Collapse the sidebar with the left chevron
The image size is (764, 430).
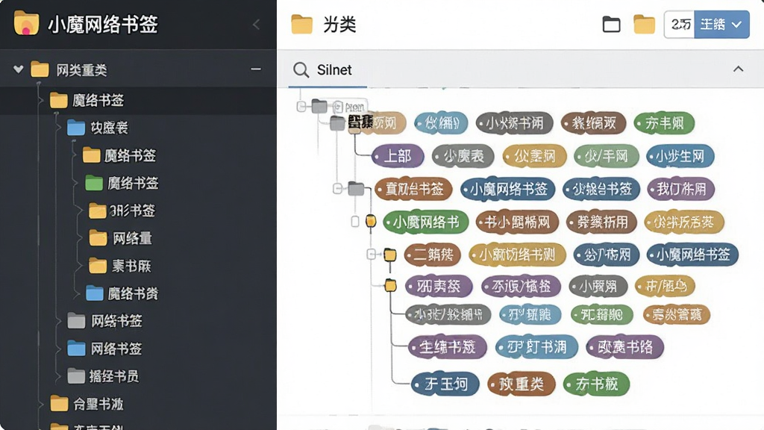[x=257, y=25]
